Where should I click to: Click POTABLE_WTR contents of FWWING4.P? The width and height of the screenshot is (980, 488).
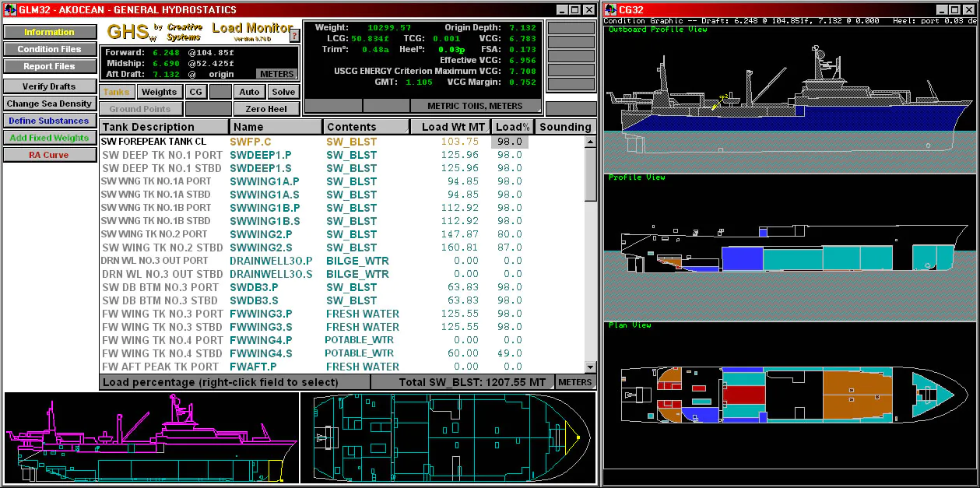pos(360,340)
